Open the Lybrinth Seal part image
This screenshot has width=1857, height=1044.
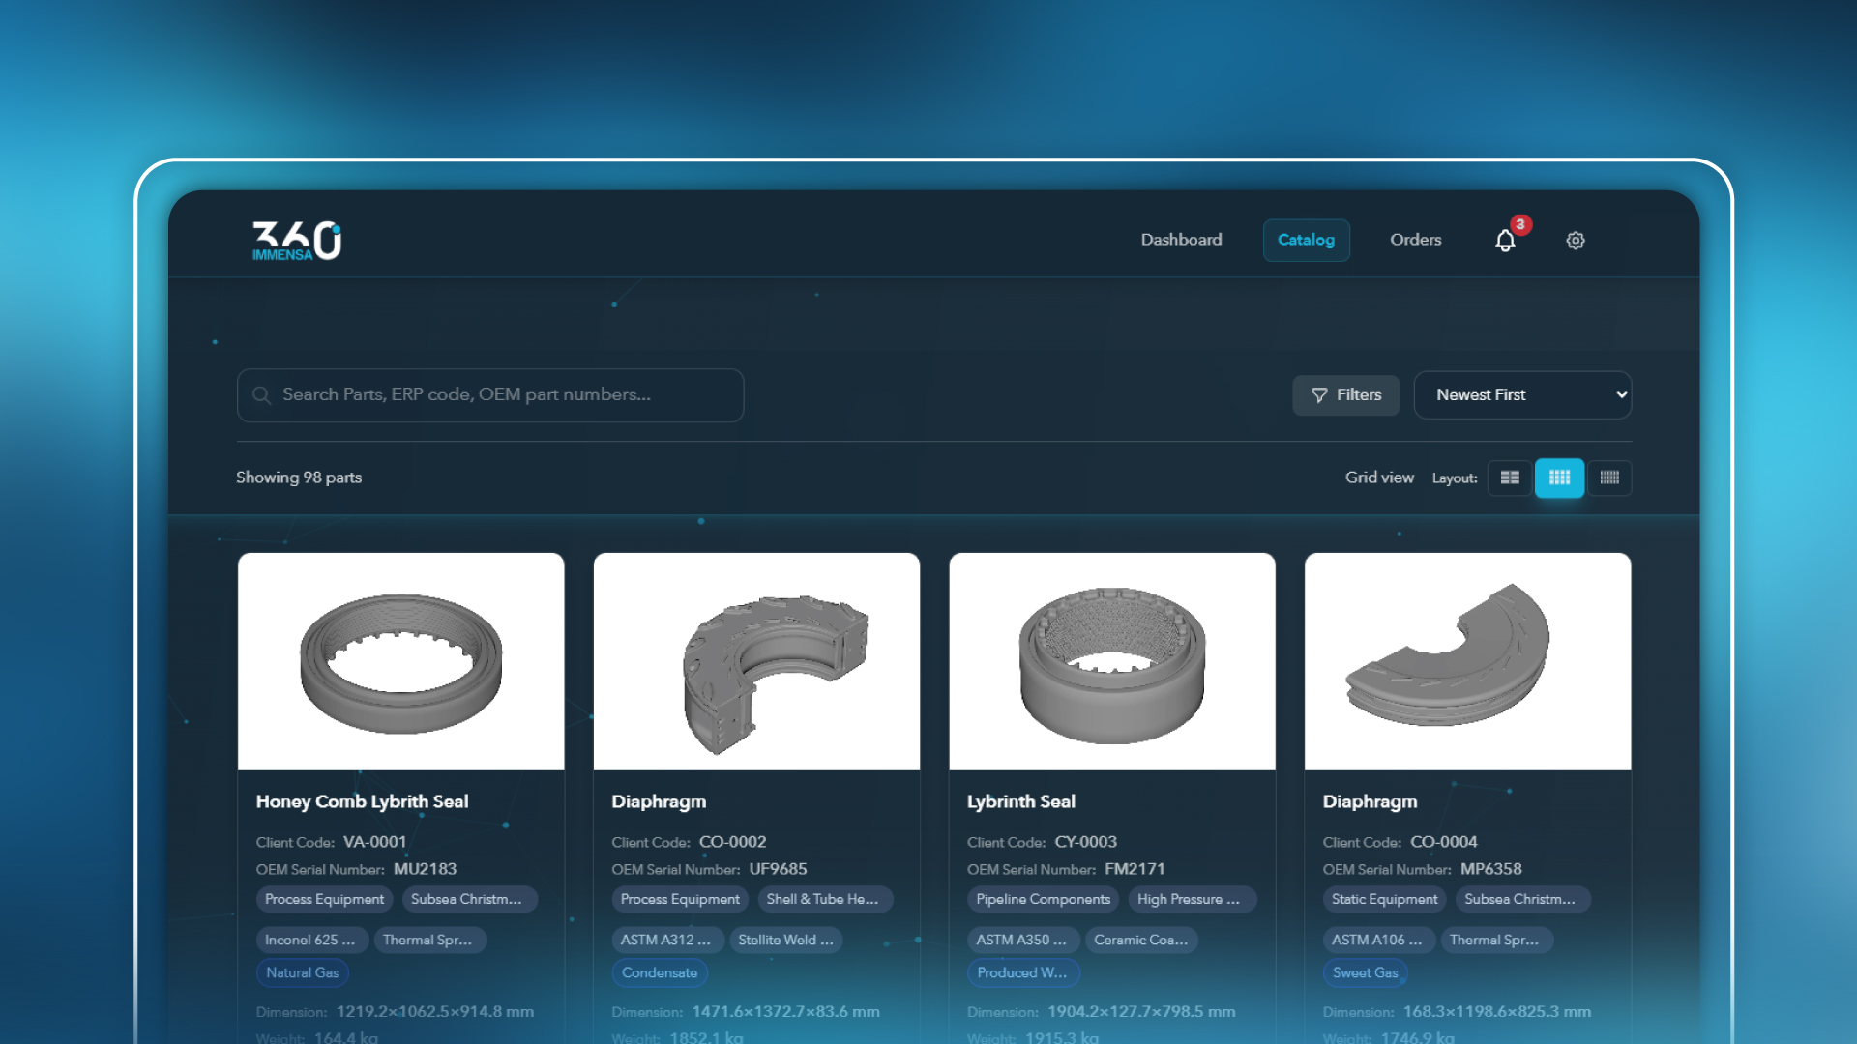[x=1112, y=661]
